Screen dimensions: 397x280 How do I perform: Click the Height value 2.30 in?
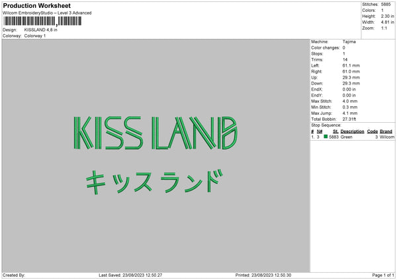(x=387, y=16)
